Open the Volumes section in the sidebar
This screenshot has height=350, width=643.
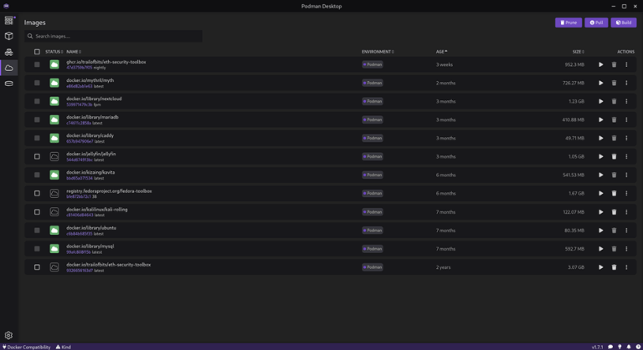(x=8, y=84)
